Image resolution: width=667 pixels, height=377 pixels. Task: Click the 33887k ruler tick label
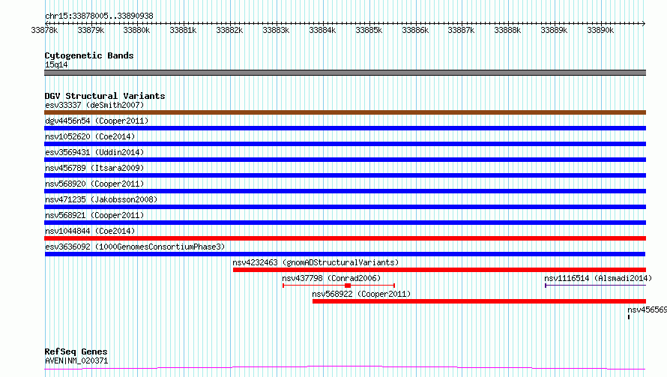click(461, 30)
